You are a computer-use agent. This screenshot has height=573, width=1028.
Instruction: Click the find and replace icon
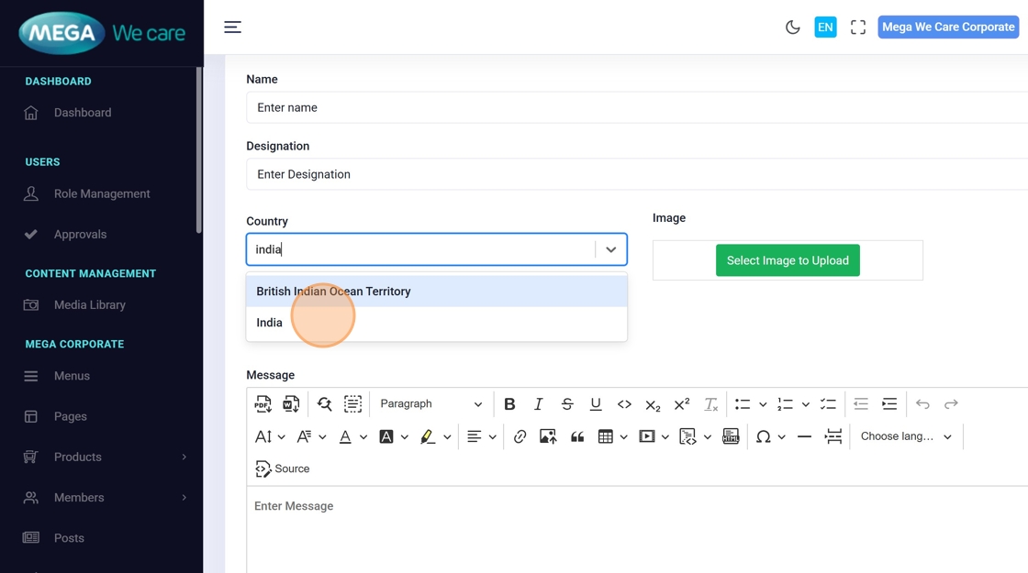324,404
